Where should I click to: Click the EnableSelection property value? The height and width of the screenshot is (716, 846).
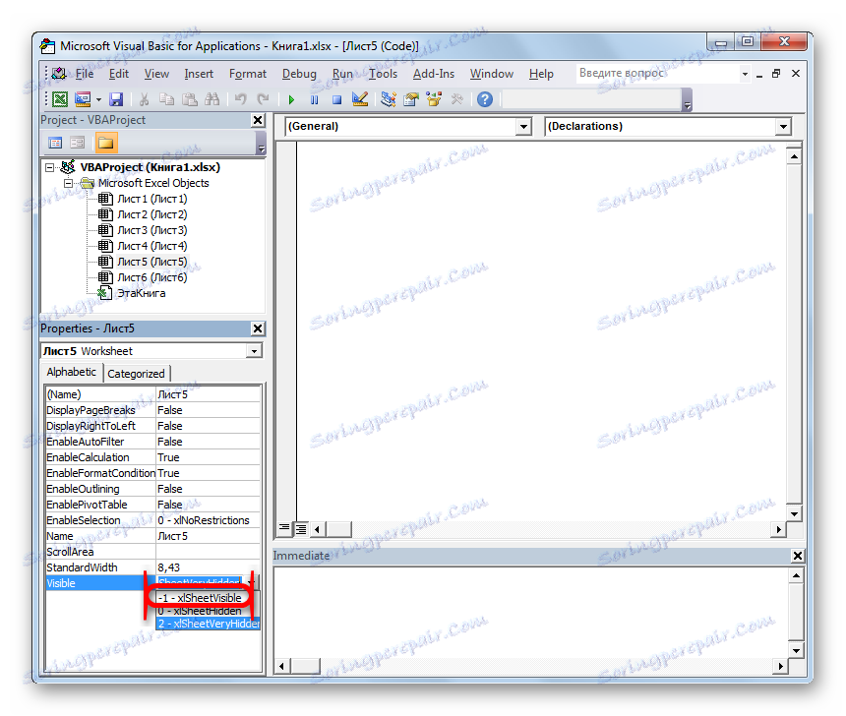click(209, 520)
